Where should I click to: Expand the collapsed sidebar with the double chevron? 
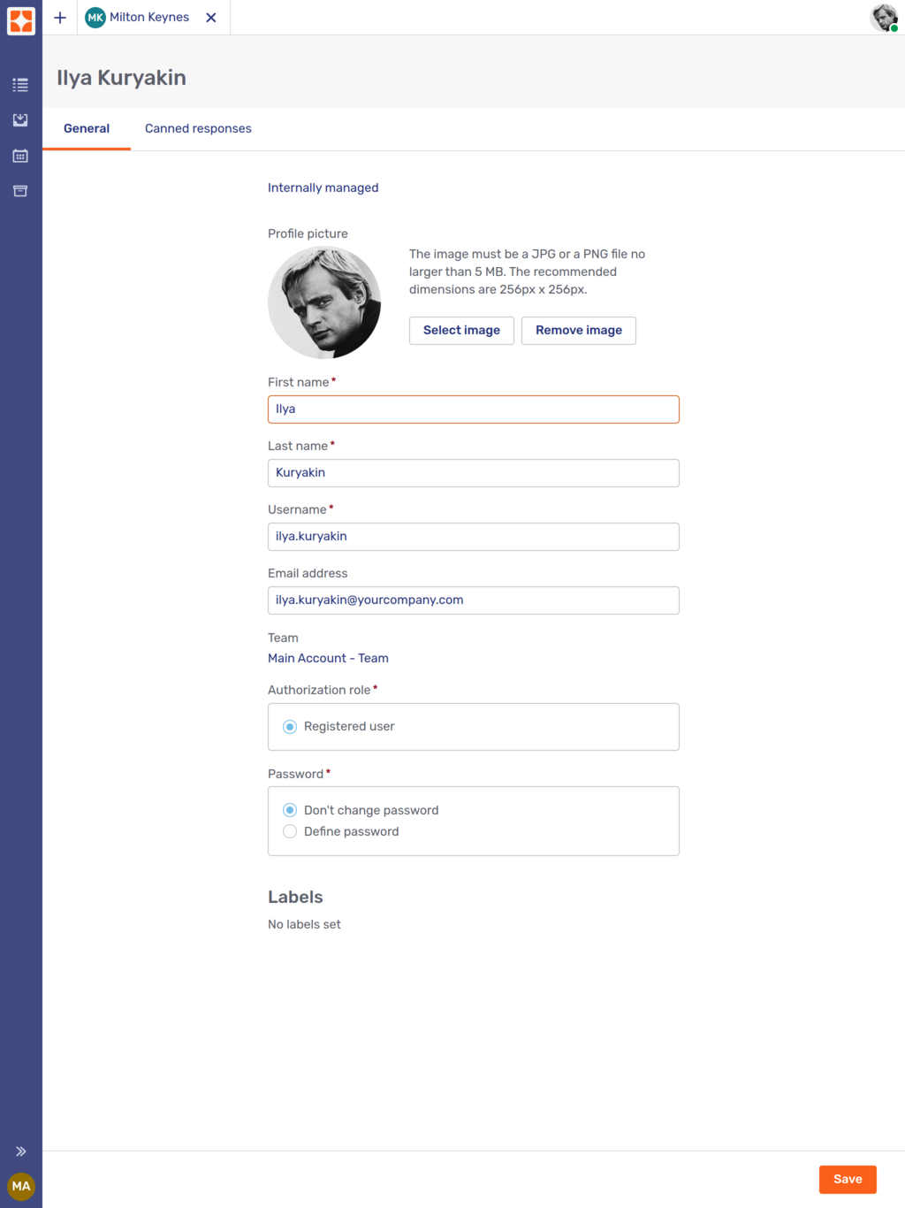pyautogui.click(x=20, y=1151)
